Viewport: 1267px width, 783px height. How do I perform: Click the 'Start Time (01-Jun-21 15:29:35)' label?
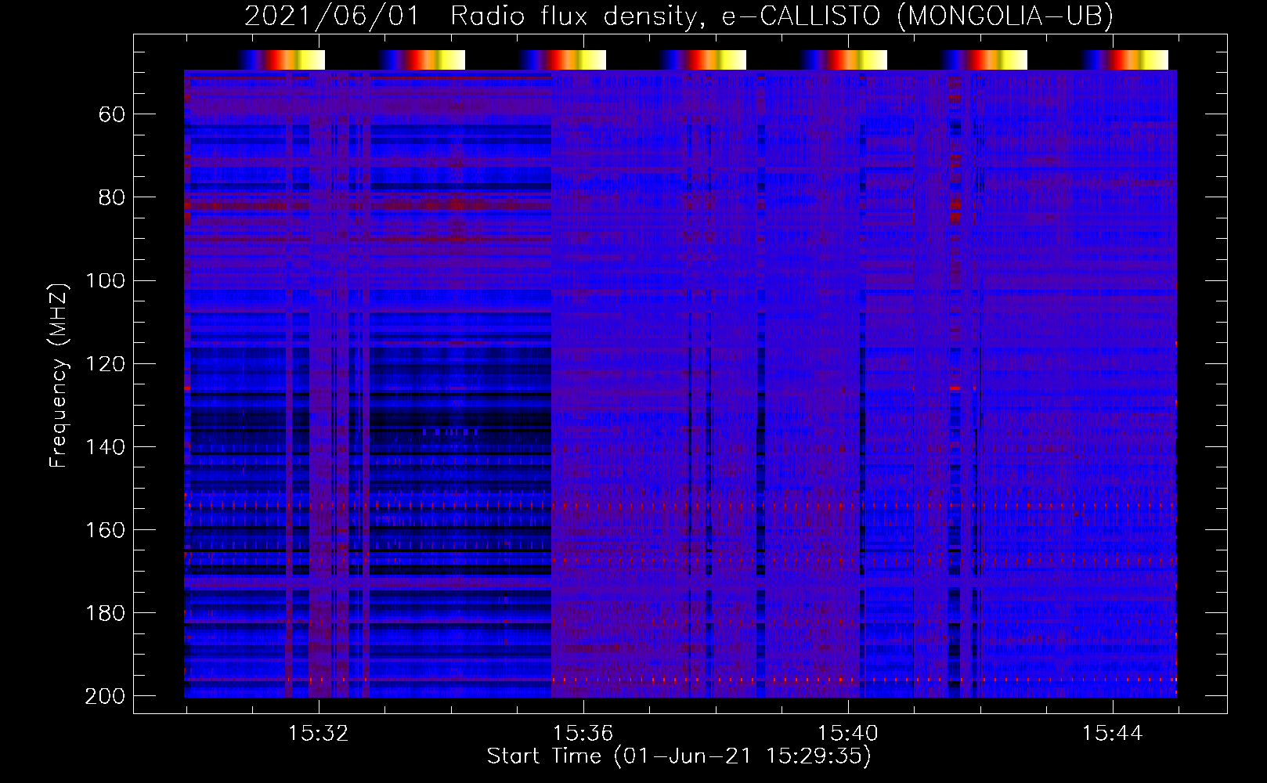coord(679,756)
